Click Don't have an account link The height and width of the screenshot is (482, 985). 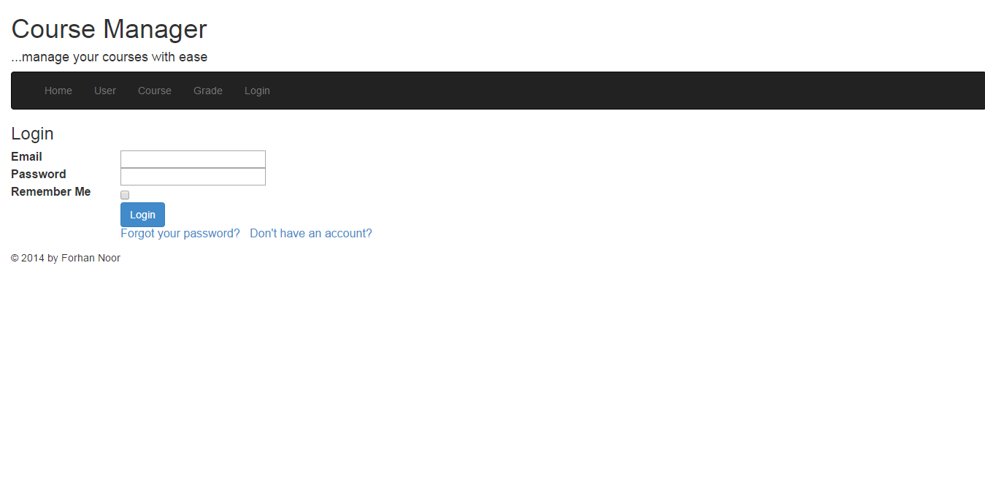click(310, 233)
